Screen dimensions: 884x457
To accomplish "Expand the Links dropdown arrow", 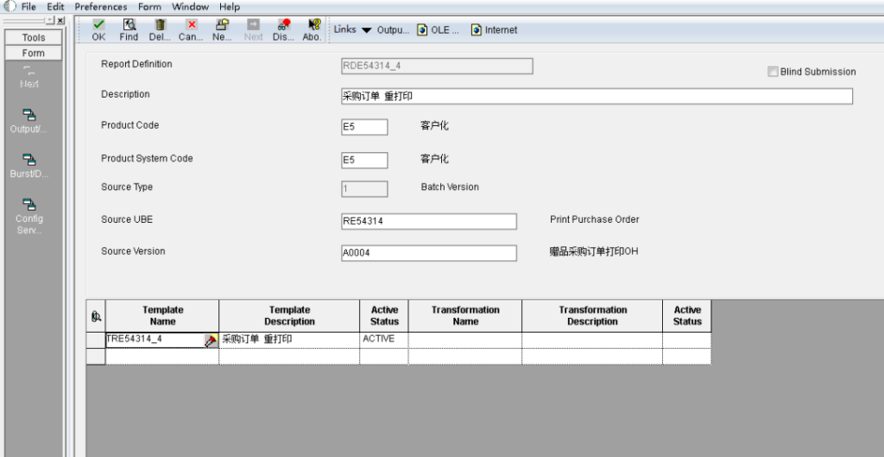I will tap(366, 30).
